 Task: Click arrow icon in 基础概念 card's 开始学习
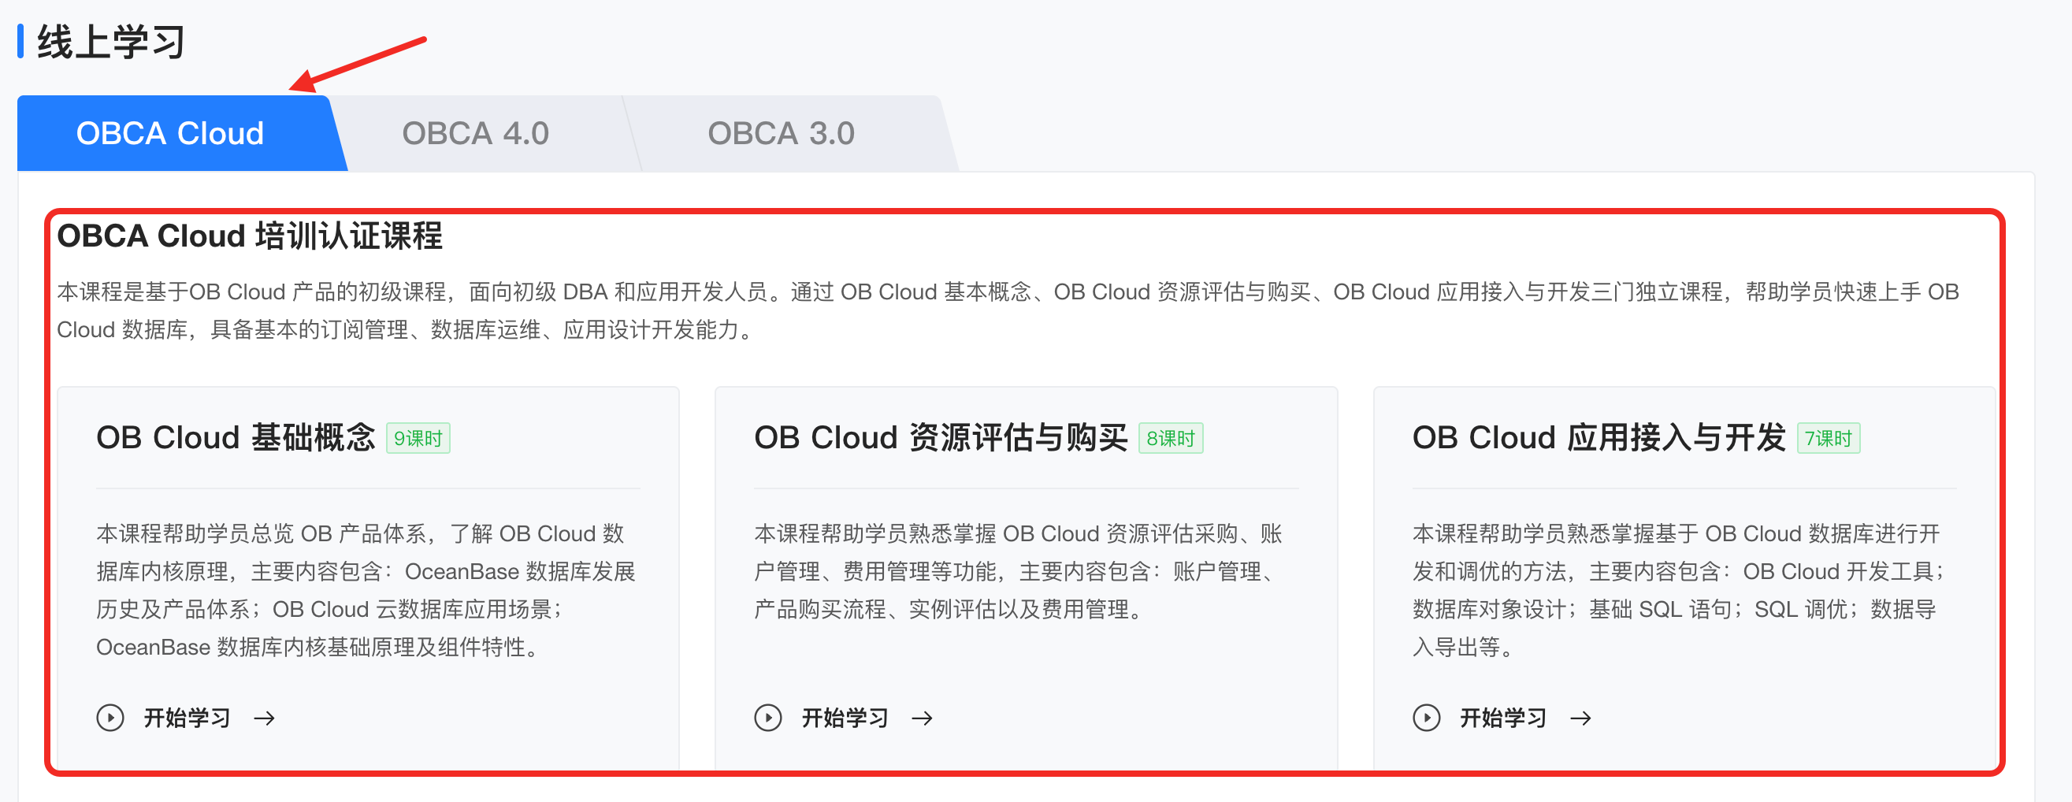click(x=265, y=718)
